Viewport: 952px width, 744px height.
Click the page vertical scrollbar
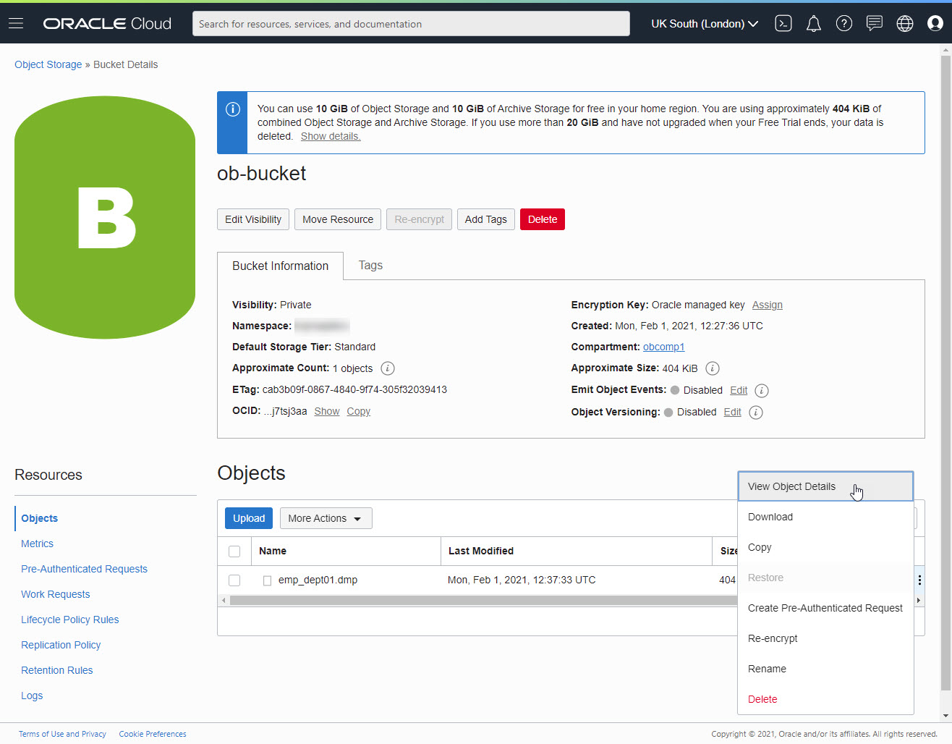coord(945,373)
